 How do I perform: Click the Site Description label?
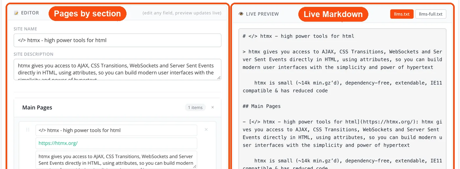click(x=34, y=54)
